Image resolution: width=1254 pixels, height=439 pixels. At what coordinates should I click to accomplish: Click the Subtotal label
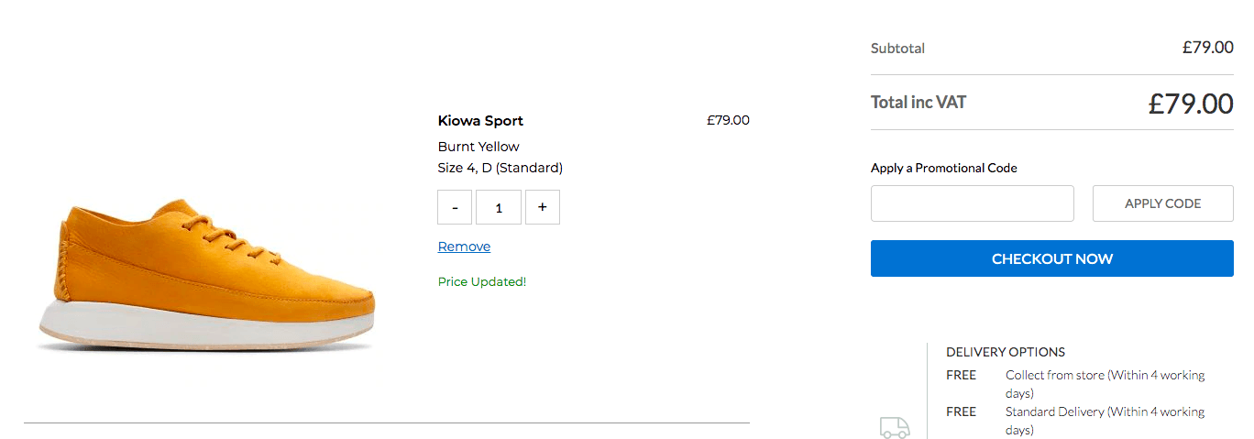click(x=897, y=49)
